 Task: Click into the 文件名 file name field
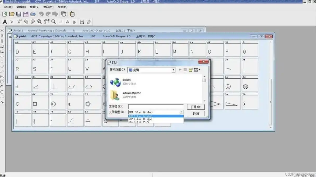pos(156,107)
